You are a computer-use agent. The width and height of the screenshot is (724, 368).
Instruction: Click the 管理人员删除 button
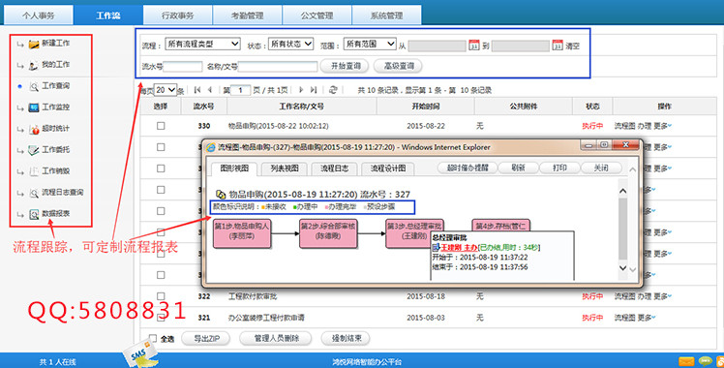coord(277,338)
